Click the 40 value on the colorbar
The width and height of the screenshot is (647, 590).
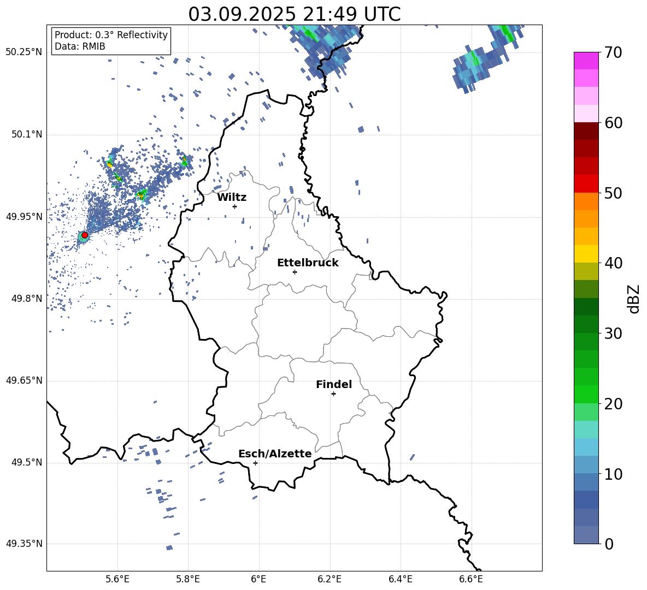pos(613,263)
